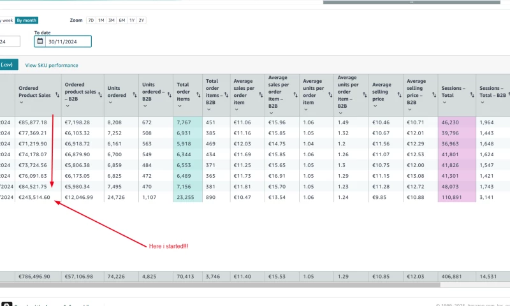Screen dimensions: 510x306
Task: Sort by Ordered Product Sales column arrows
Action: [x=57, y=94]
